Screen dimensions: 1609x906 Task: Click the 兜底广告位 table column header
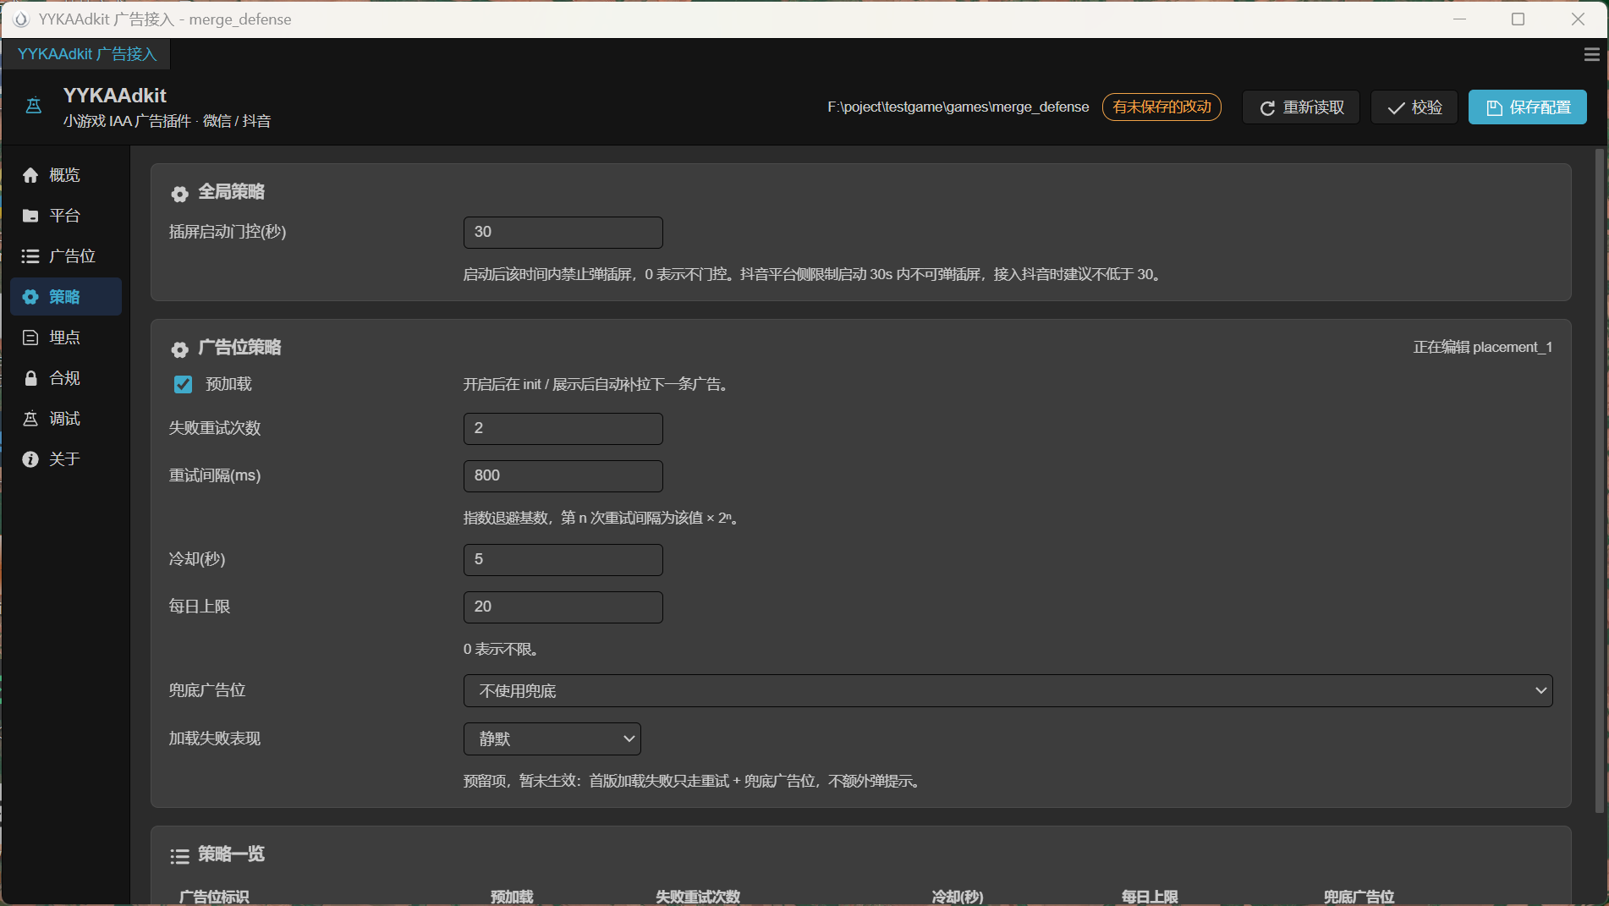(x=1359, y=897)
